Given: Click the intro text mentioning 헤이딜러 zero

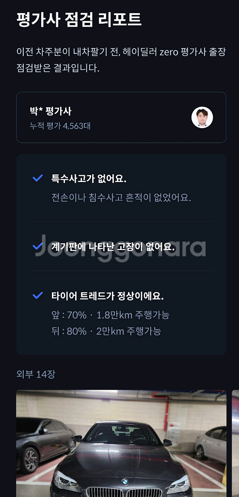Looking at the screenshot, I should (x=121, y=60).
